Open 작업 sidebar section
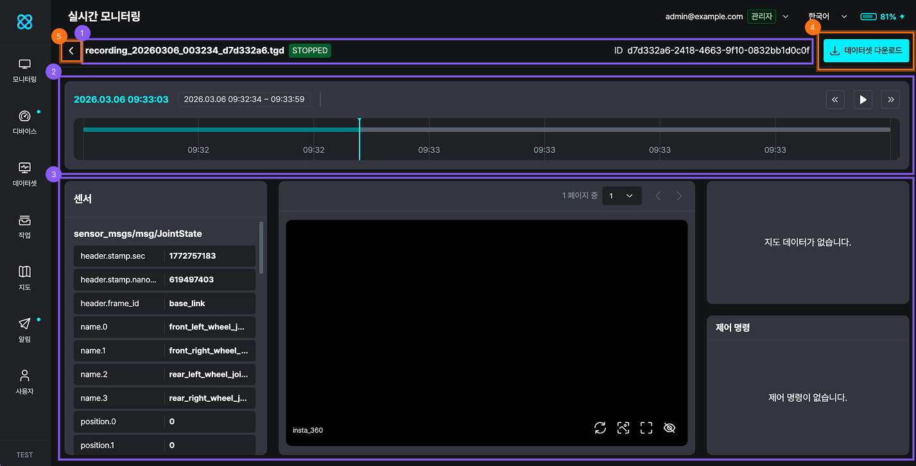 point(24,227)
